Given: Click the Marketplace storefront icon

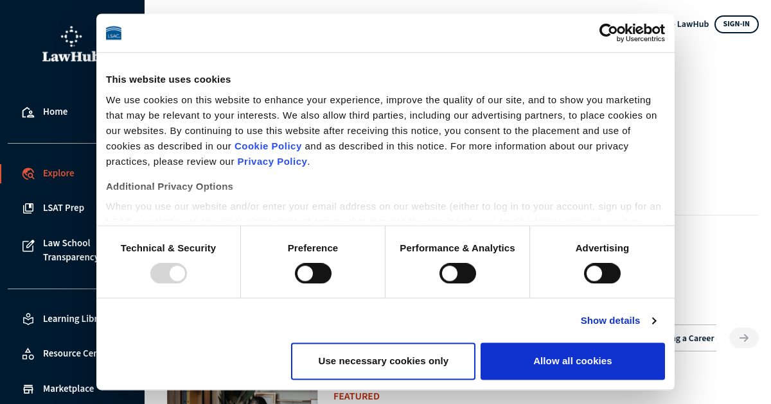Looking at the screenshot, I should [x=28, y=389].
